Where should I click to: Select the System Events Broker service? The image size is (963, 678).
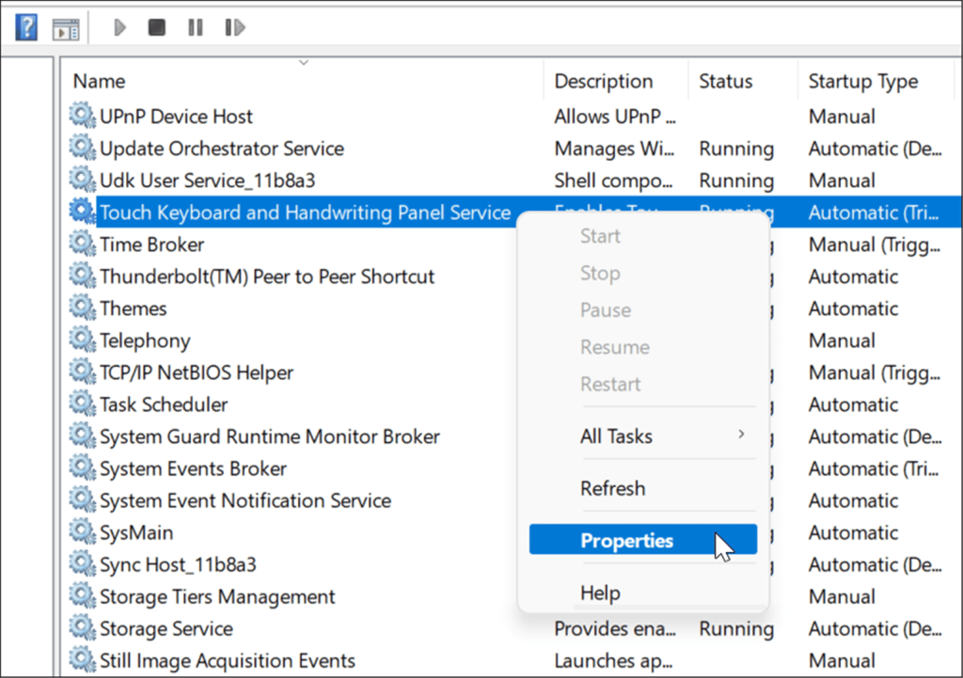pyautogui.click(x=193, y=468)
